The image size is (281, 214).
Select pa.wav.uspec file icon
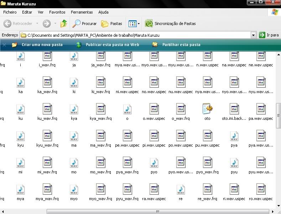click(261, 109)
